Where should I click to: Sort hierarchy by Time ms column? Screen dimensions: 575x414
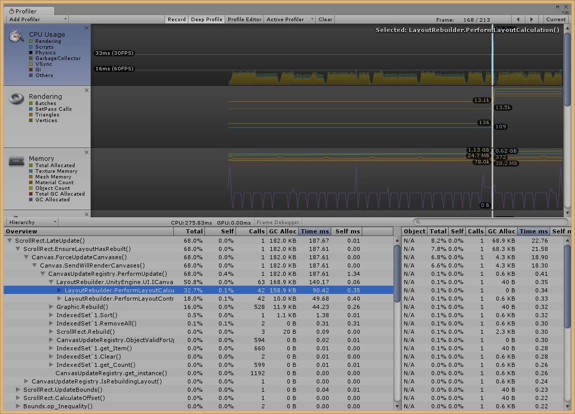point(315,231)
